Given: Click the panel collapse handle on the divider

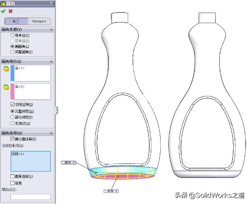Looking at the screenshot, I should (x=56, y=110).
